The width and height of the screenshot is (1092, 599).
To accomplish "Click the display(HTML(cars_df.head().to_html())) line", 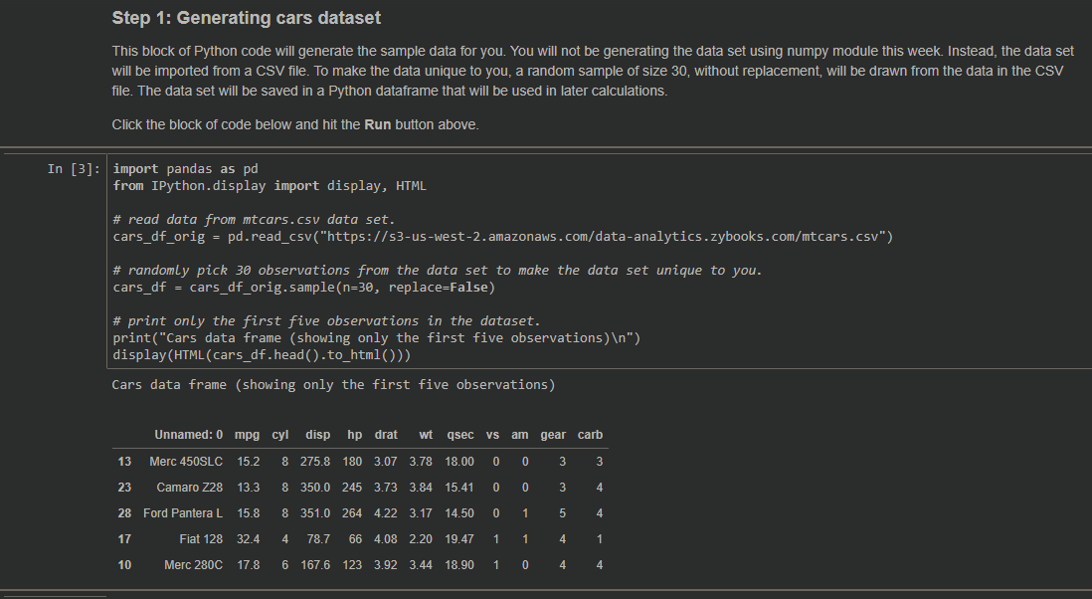I will pyautogui.click(x=262, y=355).
